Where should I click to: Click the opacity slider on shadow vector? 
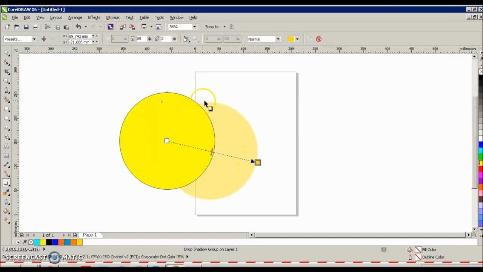(x=212, y=152)
